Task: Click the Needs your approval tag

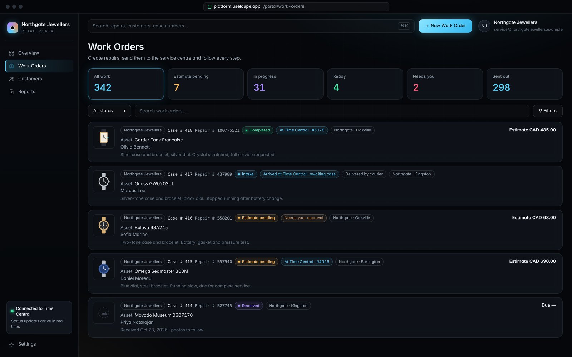Action: (x=304, y=218)
